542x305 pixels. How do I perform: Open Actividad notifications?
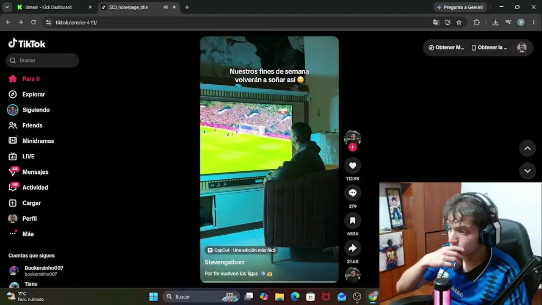[x=28, y=188]
